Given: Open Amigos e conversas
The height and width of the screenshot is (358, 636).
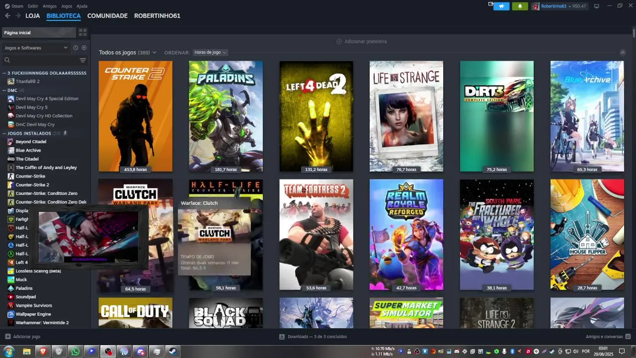Looking at the screenshot, I should (x=608, y=337).
